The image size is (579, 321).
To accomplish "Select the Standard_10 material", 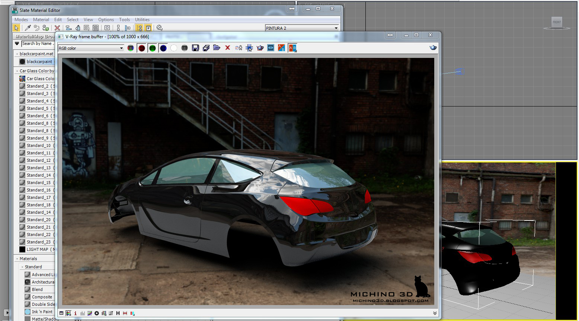I will click(37, 145).
